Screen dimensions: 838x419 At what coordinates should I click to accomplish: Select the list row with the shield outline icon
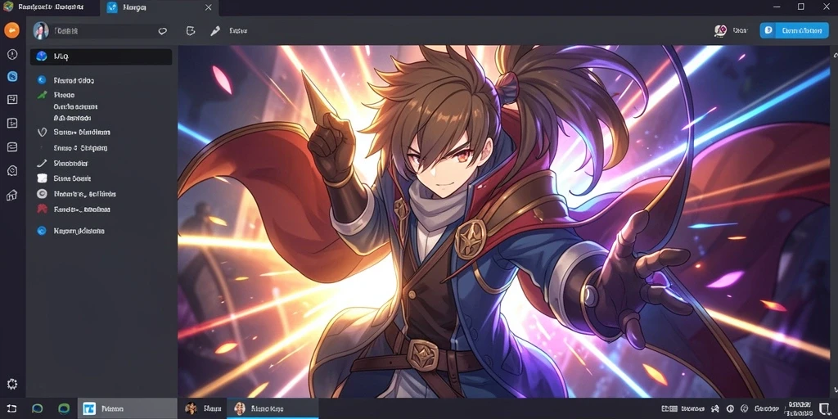[101, 132]
